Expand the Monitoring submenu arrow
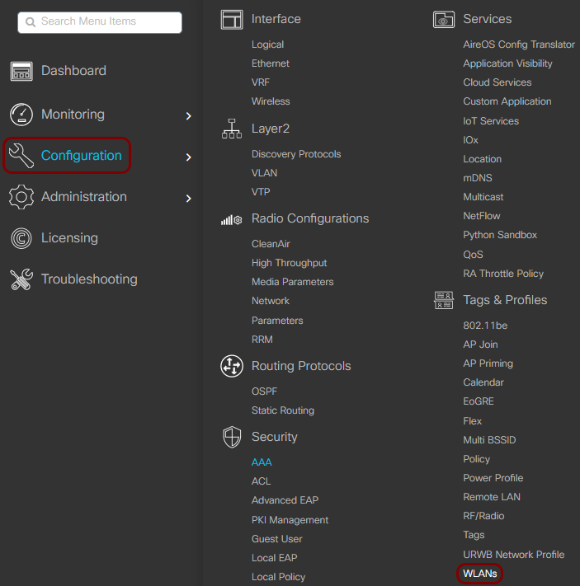The height and width of the screenshot is (586, 580). coord(189,116)
